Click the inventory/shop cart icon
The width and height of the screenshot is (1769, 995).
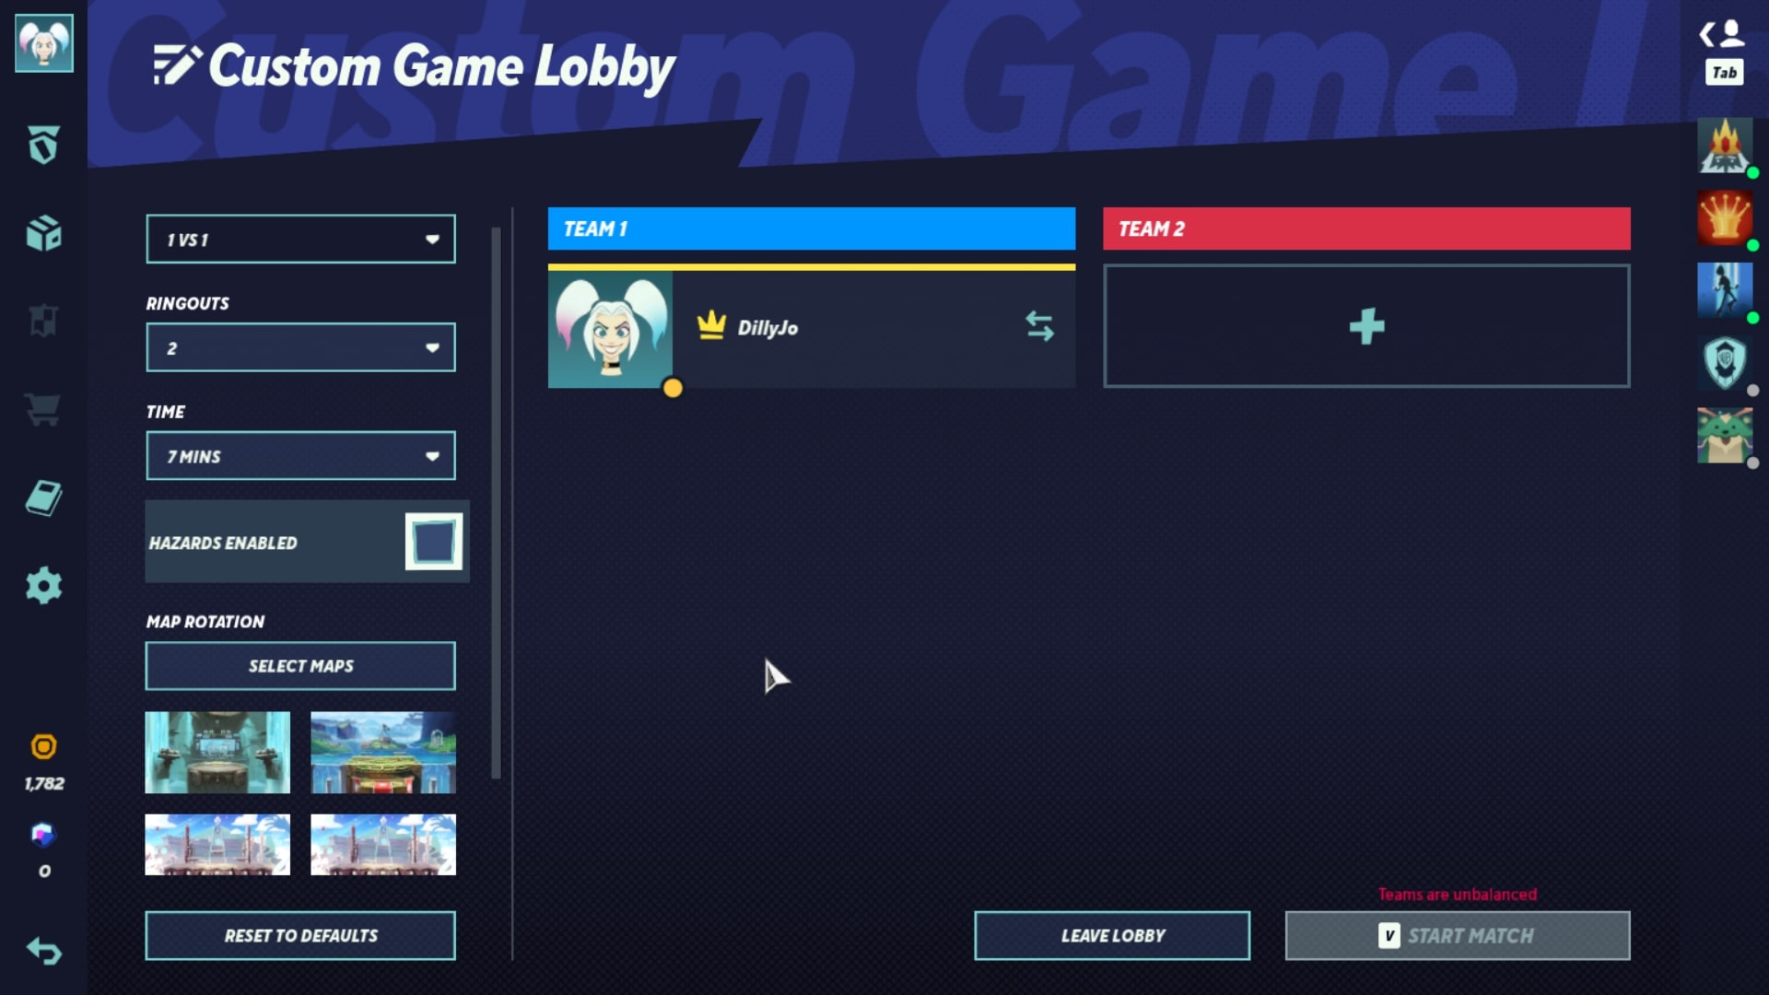[x=43, y=408]
